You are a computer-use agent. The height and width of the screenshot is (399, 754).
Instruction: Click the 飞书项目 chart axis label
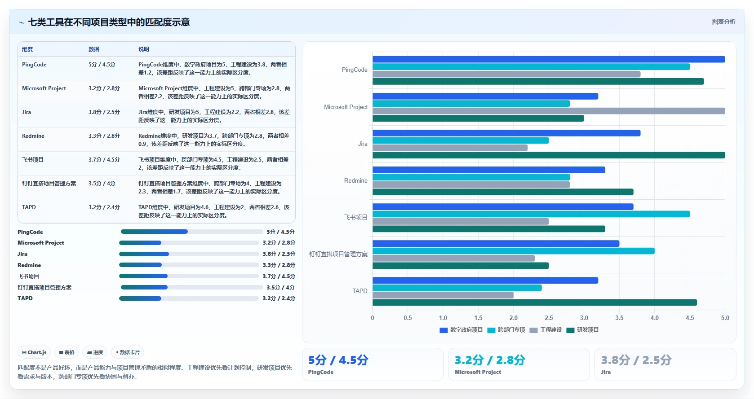356,217
